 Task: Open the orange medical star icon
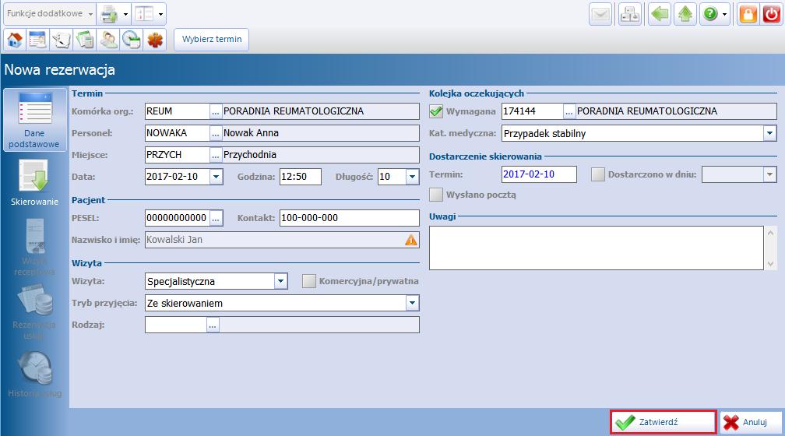155,40
